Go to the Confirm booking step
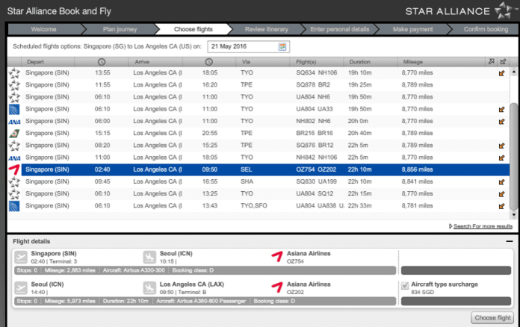Viewport: 520px width, 327px height. 486,29
